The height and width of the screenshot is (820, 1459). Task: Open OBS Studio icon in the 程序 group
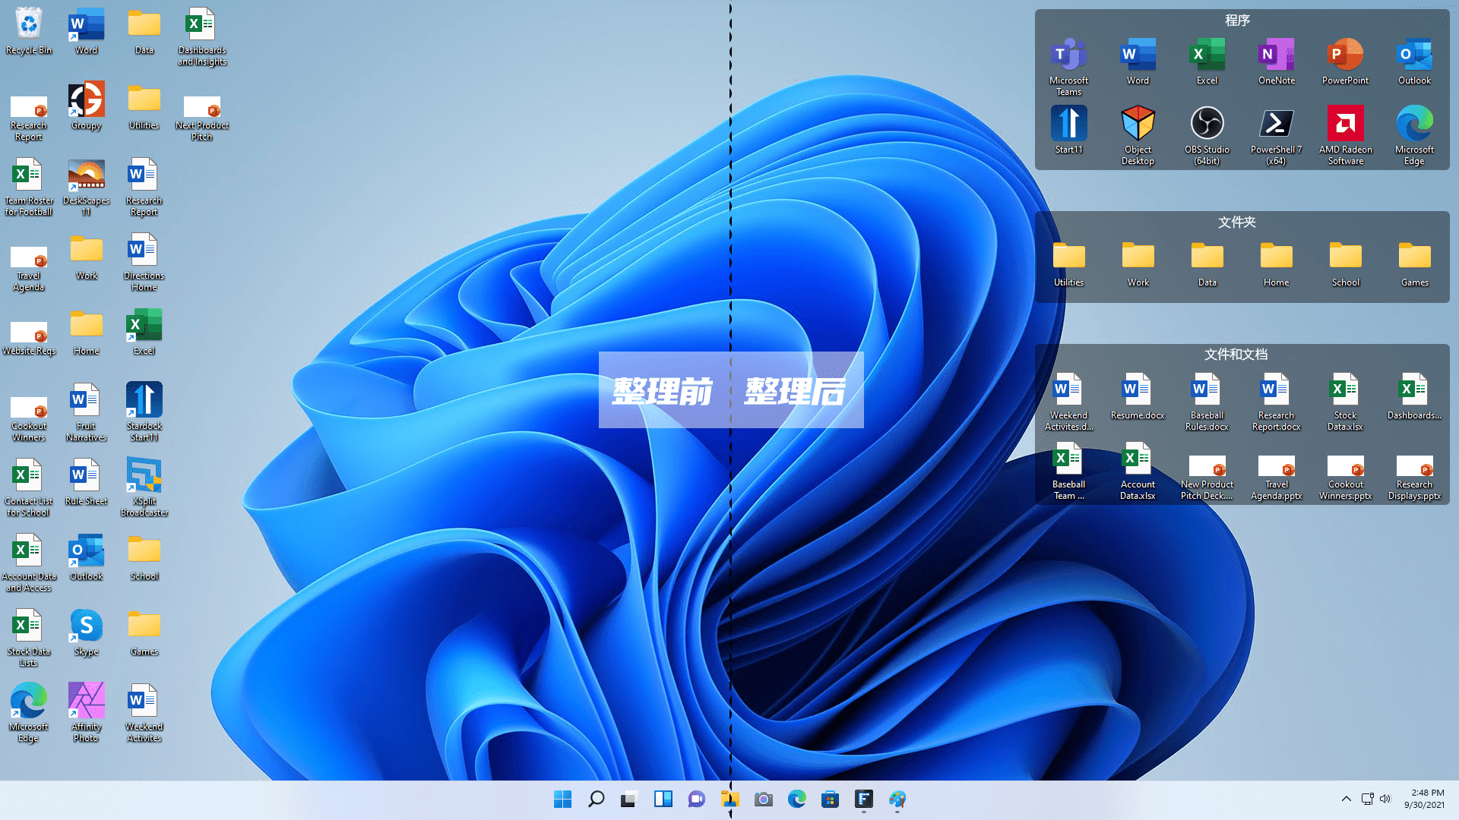1207,123
